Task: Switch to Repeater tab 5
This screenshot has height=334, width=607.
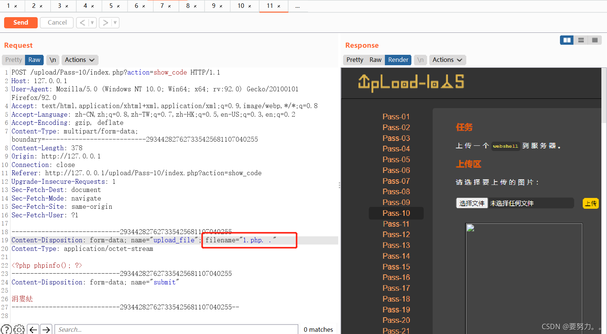Action: [111, 6]
